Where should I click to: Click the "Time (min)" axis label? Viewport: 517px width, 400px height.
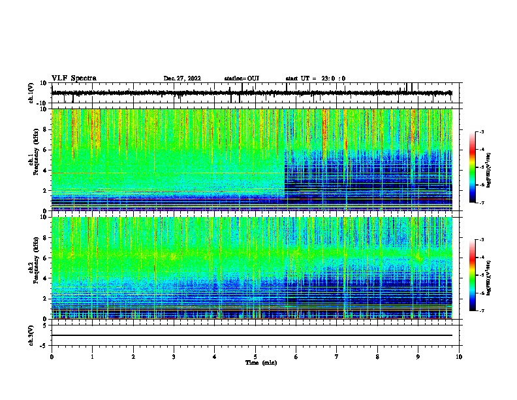point(261,363)
